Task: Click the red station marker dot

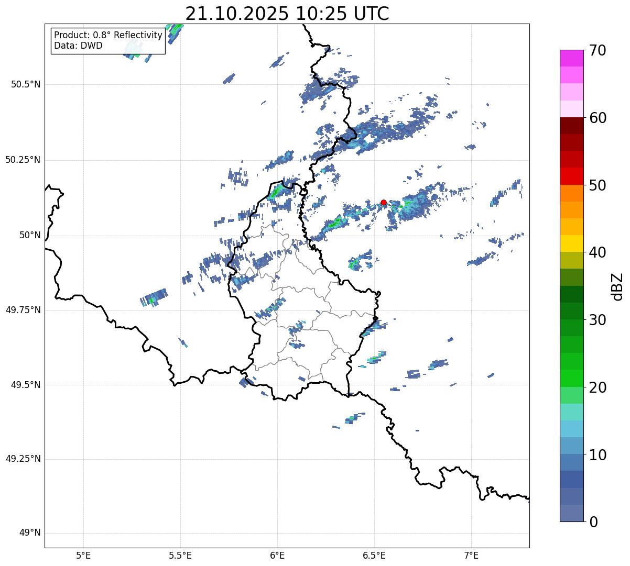Action: 384,203
